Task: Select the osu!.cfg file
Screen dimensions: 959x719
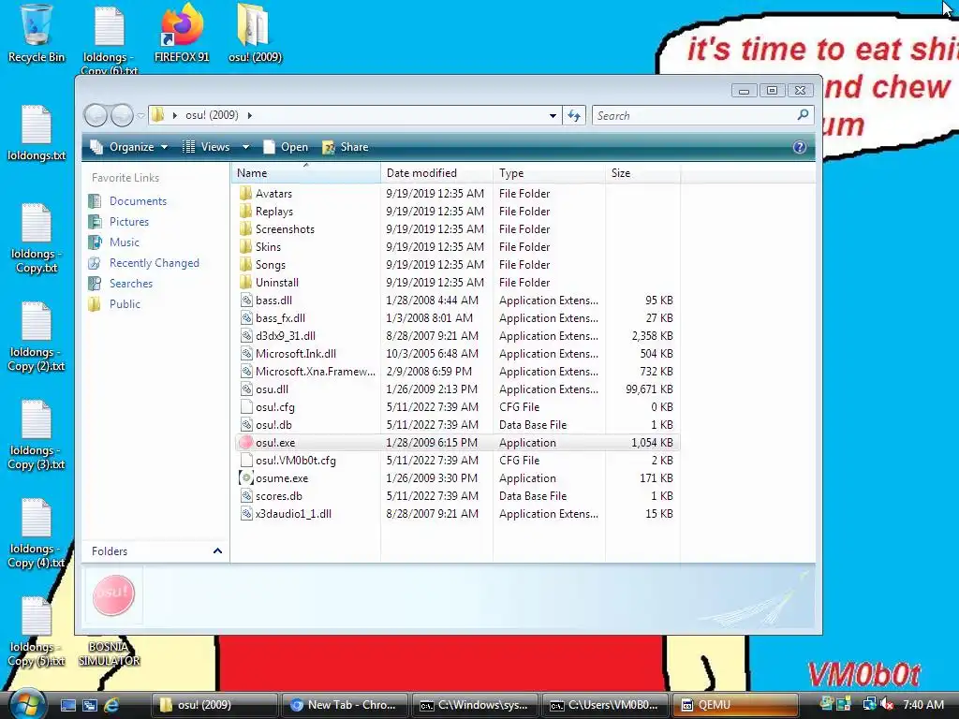Action: coord(457,406)
